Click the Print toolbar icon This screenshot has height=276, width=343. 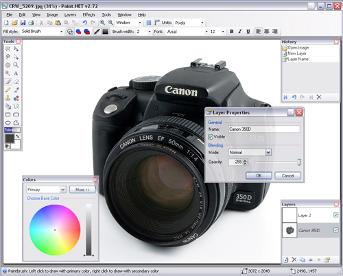[x=31, y=23]
